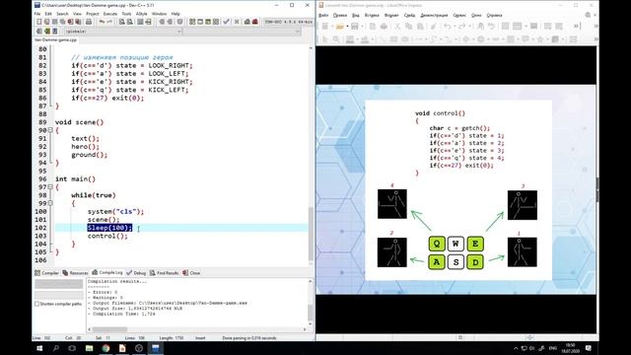
Task: Click the red Profile analysis icon
Action: click(254, 22)
